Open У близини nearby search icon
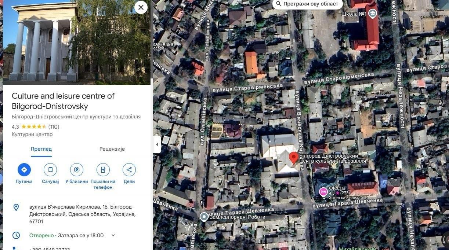 pyautogui.click(x=77, y=170)
